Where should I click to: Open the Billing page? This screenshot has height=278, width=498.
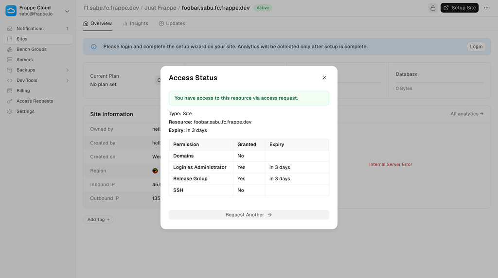[x=23, y=91]
